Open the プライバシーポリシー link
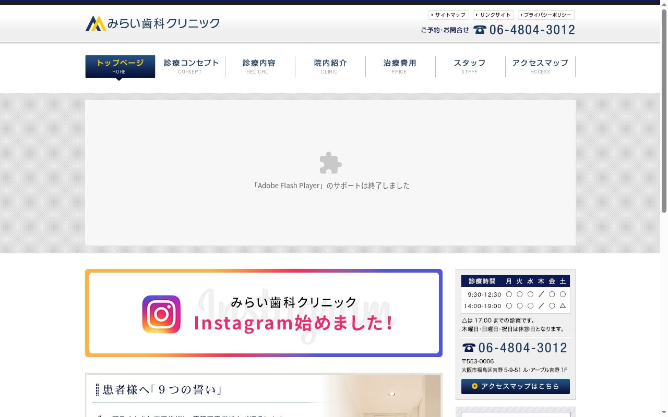This screenshot has width=668, height=417. coord(546,15)
